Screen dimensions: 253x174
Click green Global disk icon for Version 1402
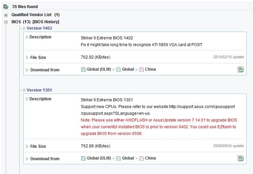(118, 70)
